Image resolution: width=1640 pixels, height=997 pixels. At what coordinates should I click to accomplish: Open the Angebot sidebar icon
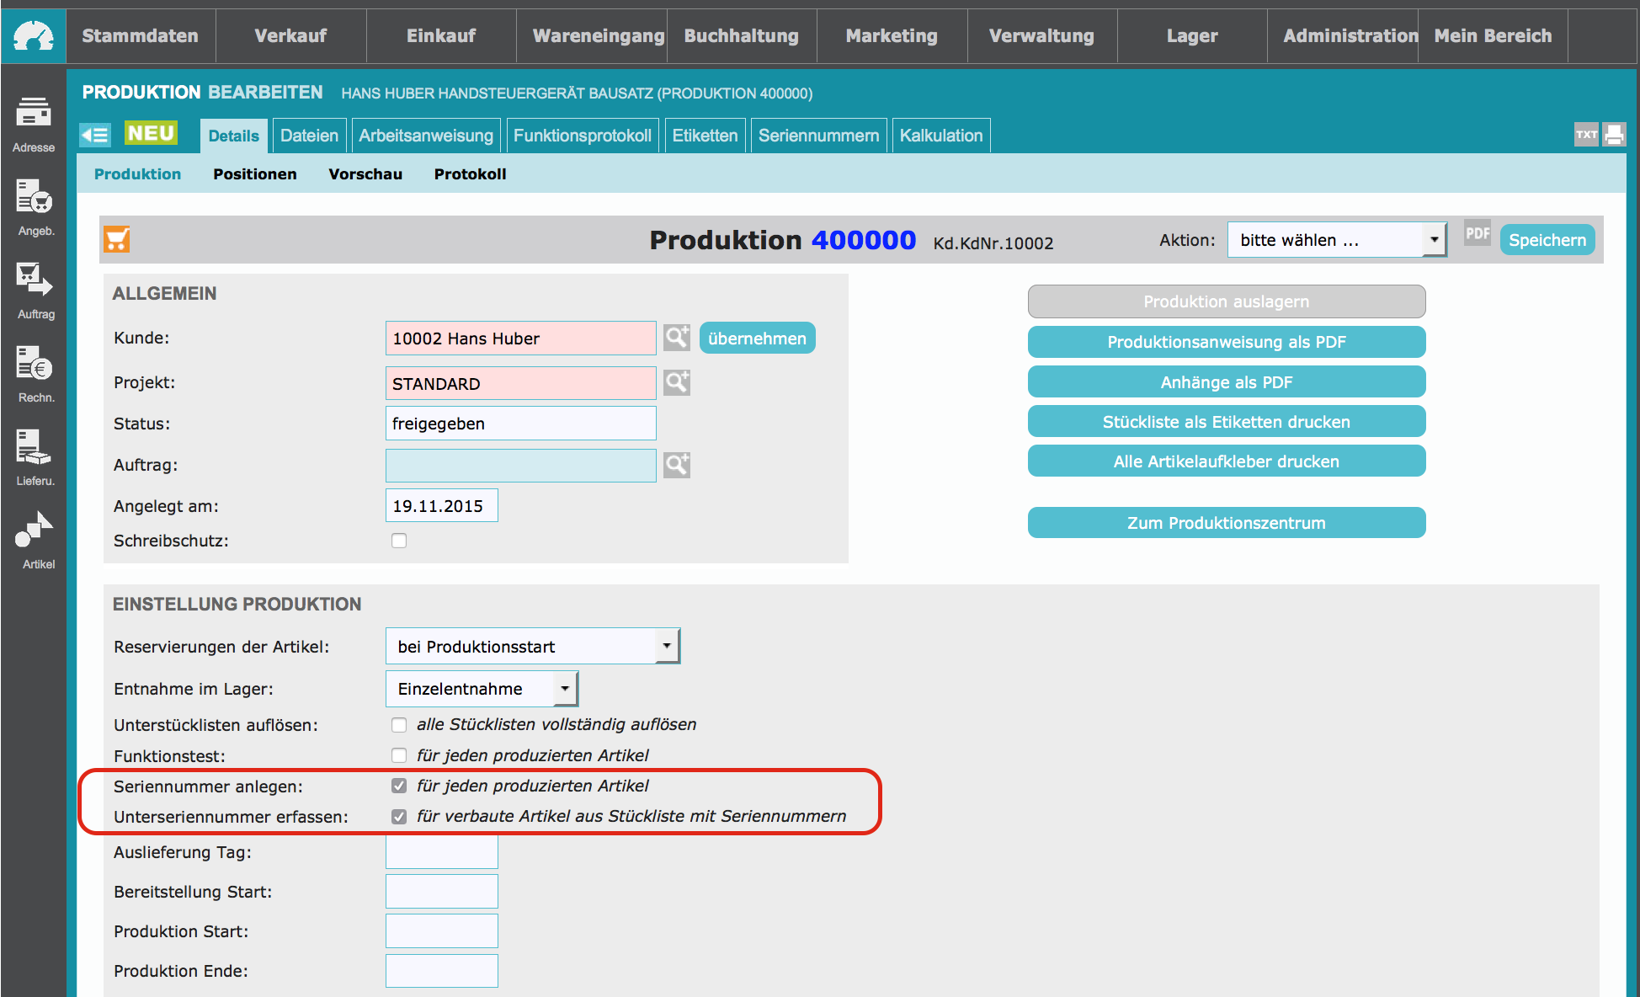34,207
